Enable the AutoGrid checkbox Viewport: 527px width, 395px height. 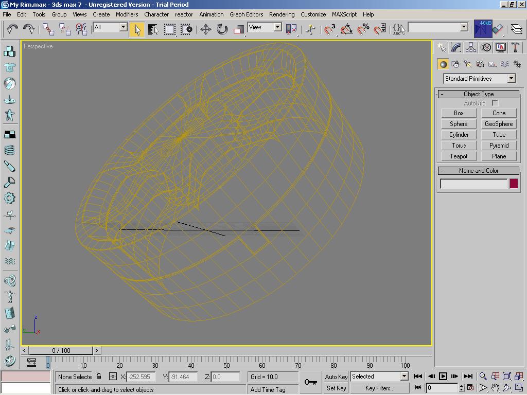click(x=495, y=103)
